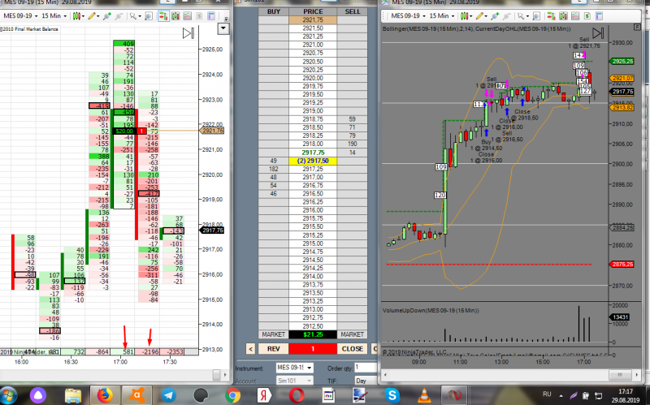Viewport: 650px width, 405px height.
Task: Toggle Chart Trader icon in left chart toolbar
Action: (164, 15)
